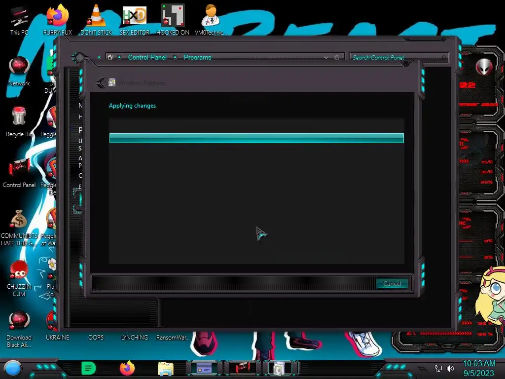Switch to the purple window taskbar button
The height and width of the screenshot is (379, 505).
(x=204, y=368)
